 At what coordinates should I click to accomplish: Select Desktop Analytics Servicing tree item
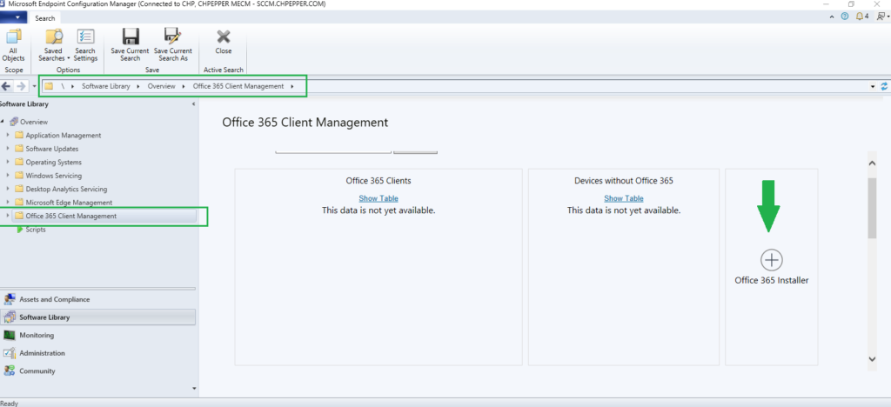point(66,189)
